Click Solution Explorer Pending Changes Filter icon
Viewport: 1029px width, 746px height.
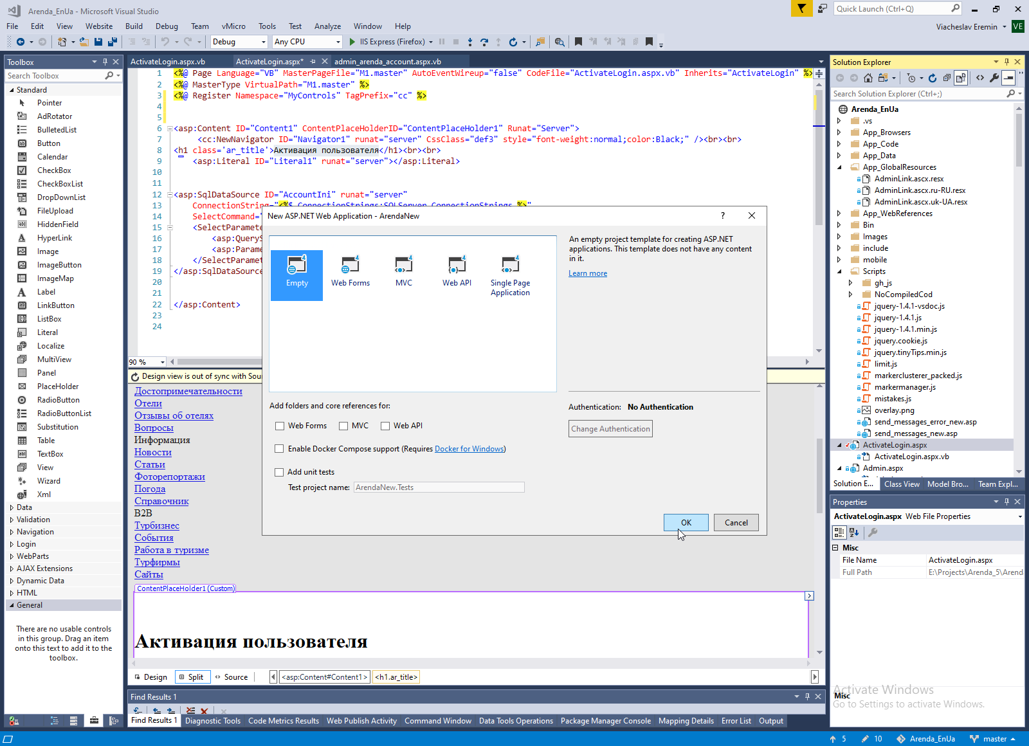(911, 78)
